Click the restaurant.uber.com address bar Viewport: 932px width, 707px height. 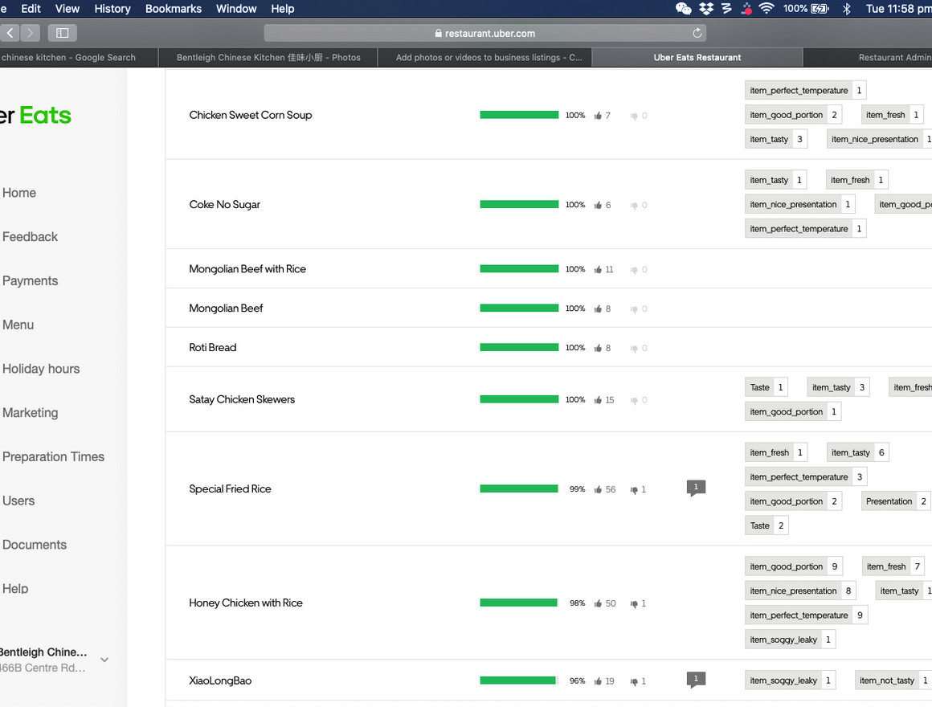484,33
